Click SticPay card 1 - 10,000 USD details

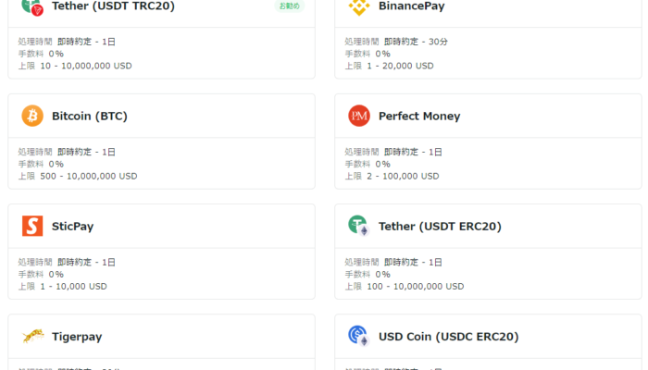point(73,287)
